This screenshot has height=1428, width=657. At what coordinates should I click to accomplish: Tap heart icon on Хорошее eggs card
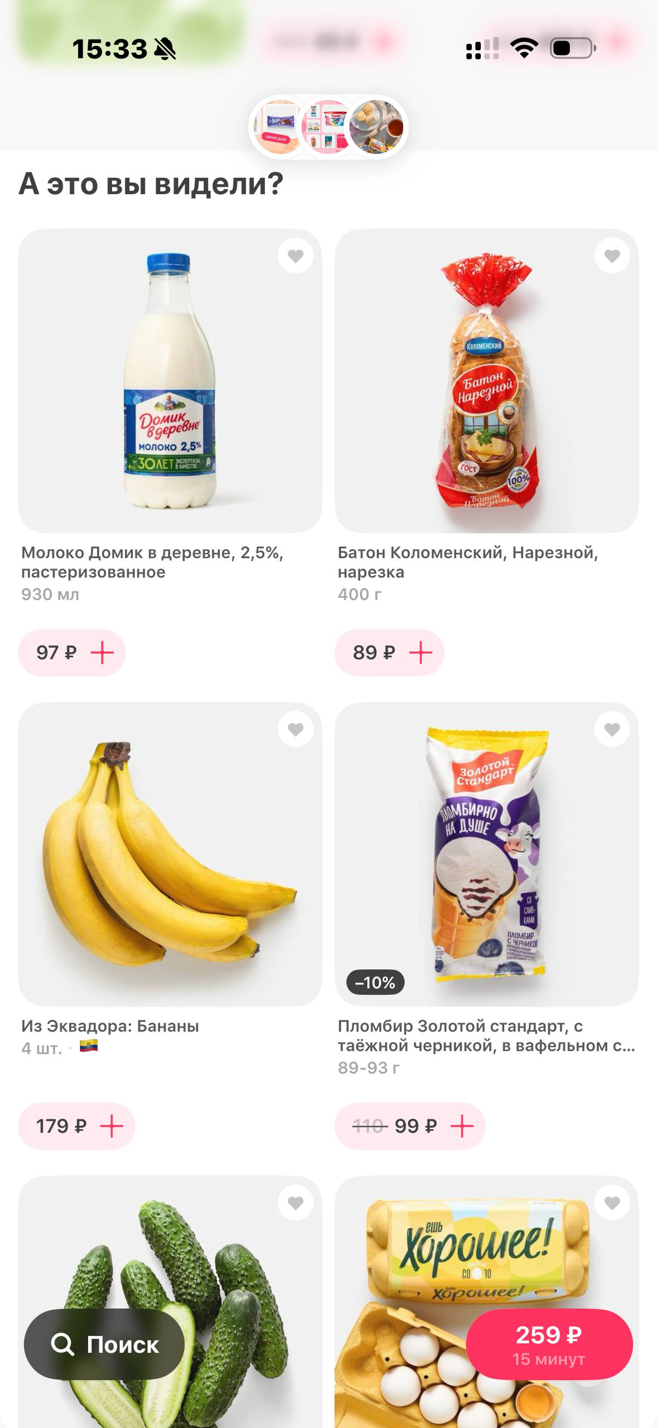point(612,1203)
